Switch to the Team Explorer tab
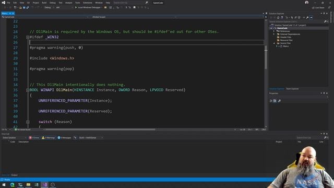Image resolution: width=334 pixels, height=188 pixels. [x=292, y=89]
